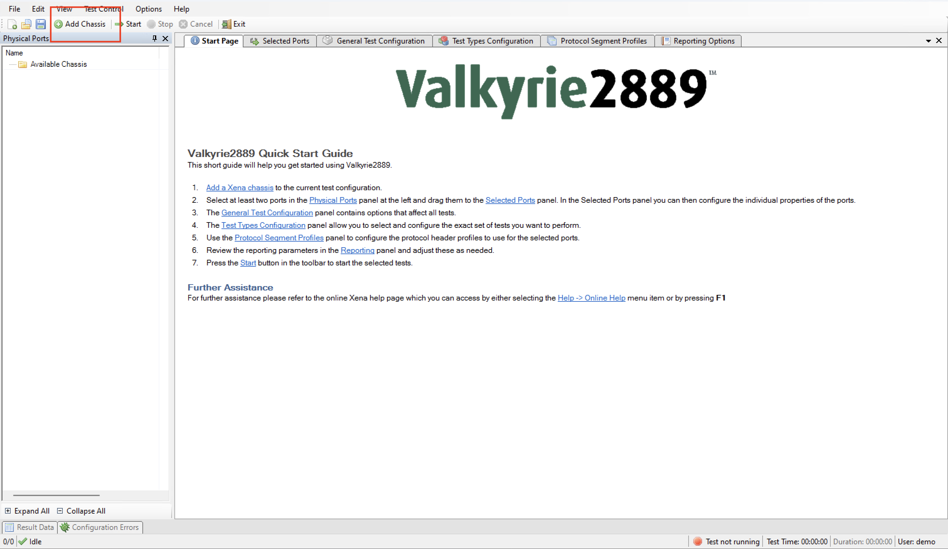Open the Result Data tab

click(x=30, y=527)
